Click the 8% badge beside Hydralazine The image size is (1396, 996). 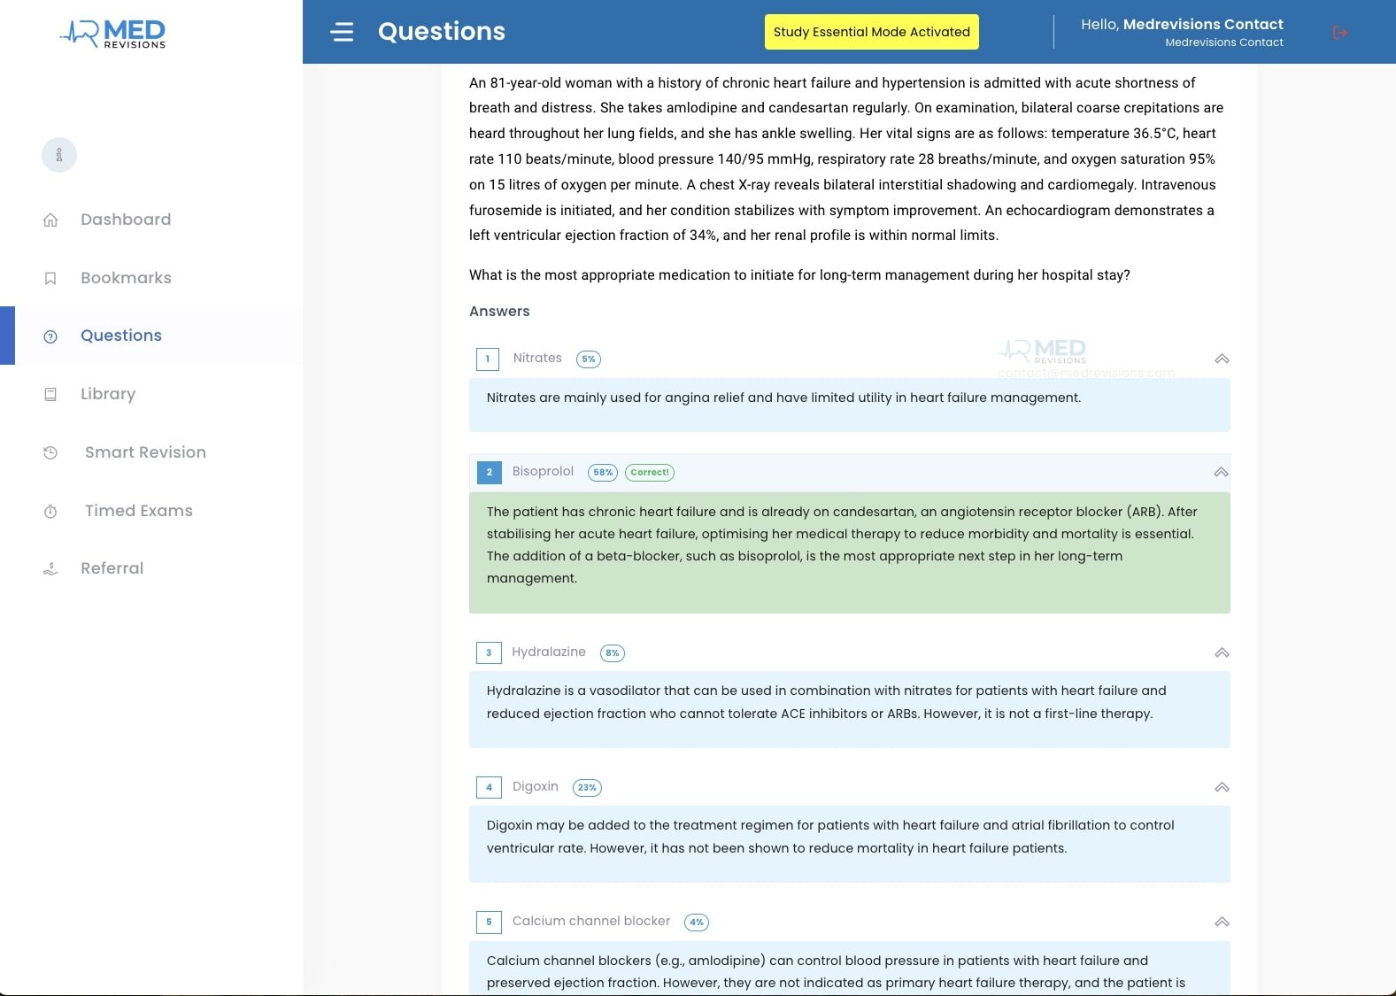613,652
